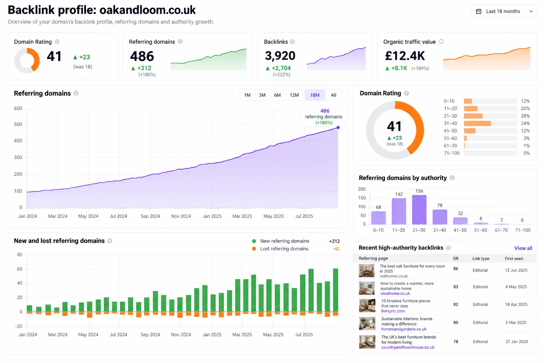
Task: Sort by the DR column header
Action: (x=456, y=258)
